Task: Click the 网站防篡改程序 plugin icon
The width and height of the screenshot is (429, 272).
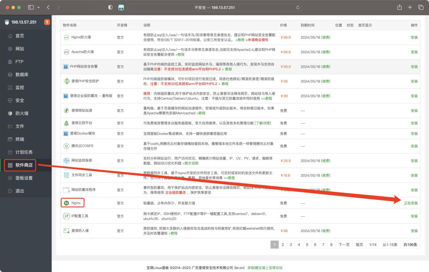Action: point(66,190)
